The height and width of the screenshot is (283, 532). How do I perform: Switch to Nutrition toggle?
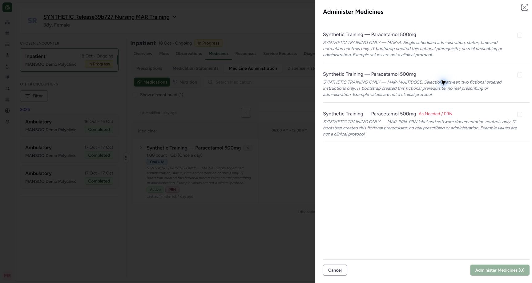(185, 82)
